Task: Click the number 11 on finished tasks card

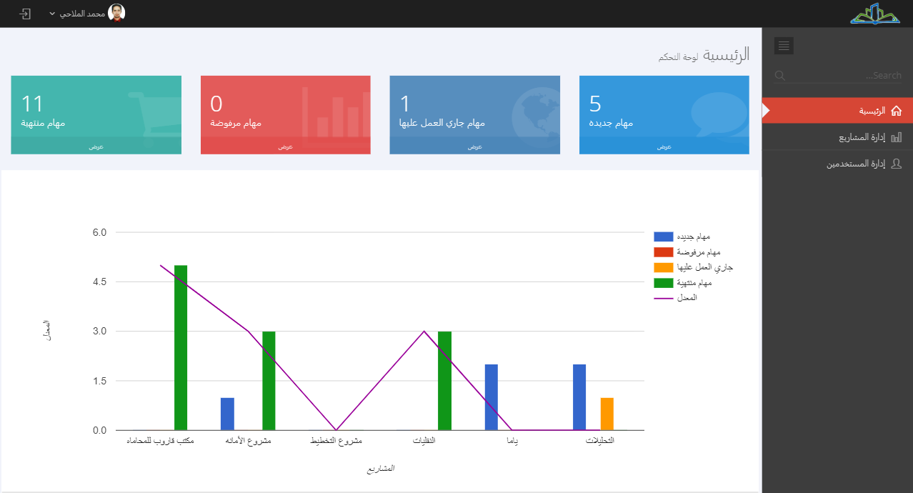Action: (x=32, y=104)
